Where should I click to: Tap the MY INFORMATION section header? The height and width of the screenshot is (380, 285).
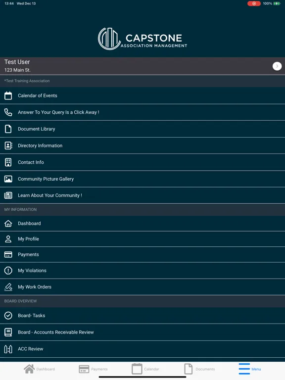142,210
